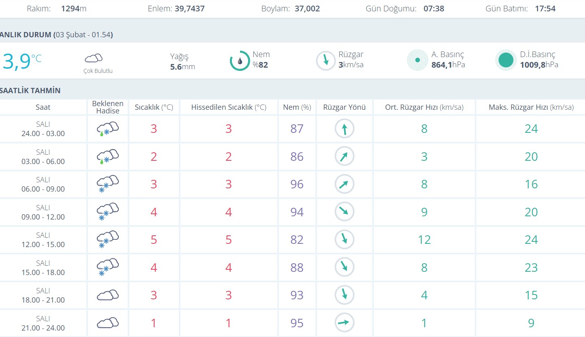Click the Yağış 5.6mm value

click(182, 67)
